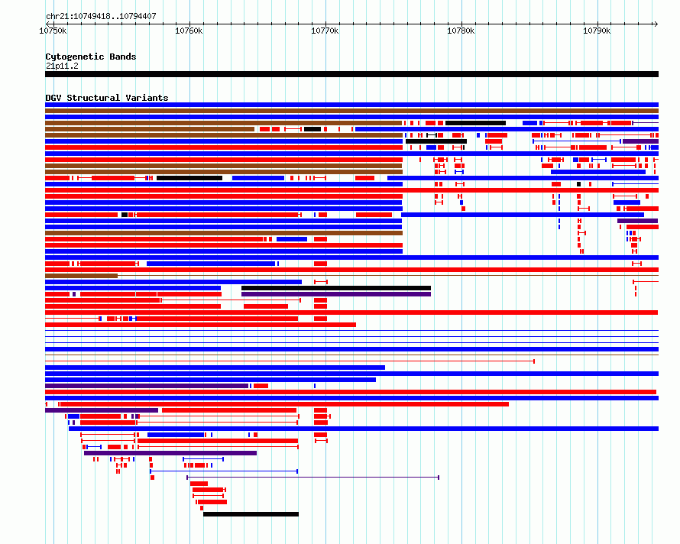This screenshot has height=544, width=680.
Task: Open the DGV Structural Variants track title
Action: click(107, 98)
